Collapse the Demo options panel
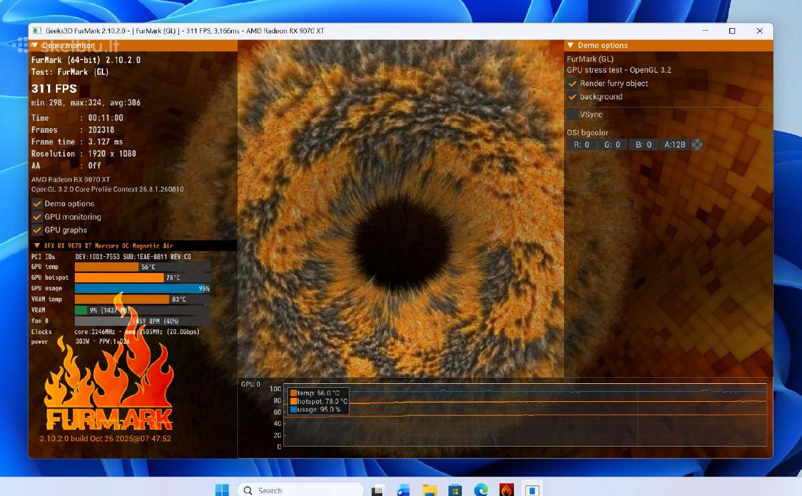Screen dimensions: 802x496 pyautogui.click(x=571, y=45)
